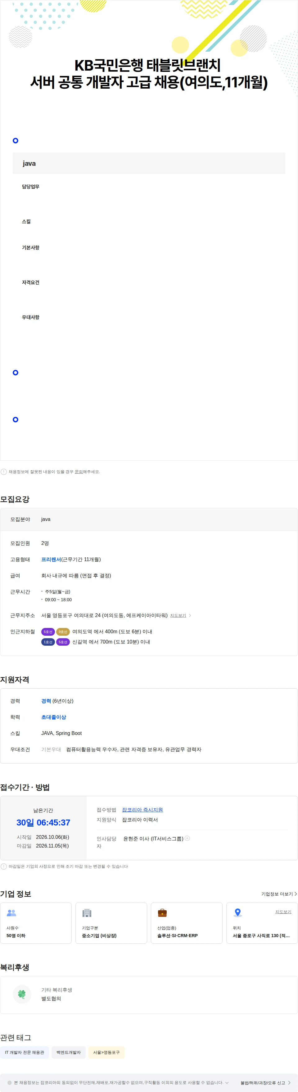Click 윤현준 이사 (IT서비스그룹) contact name
Viewport: 298px width, 1092px height.
tap(153, 839)
